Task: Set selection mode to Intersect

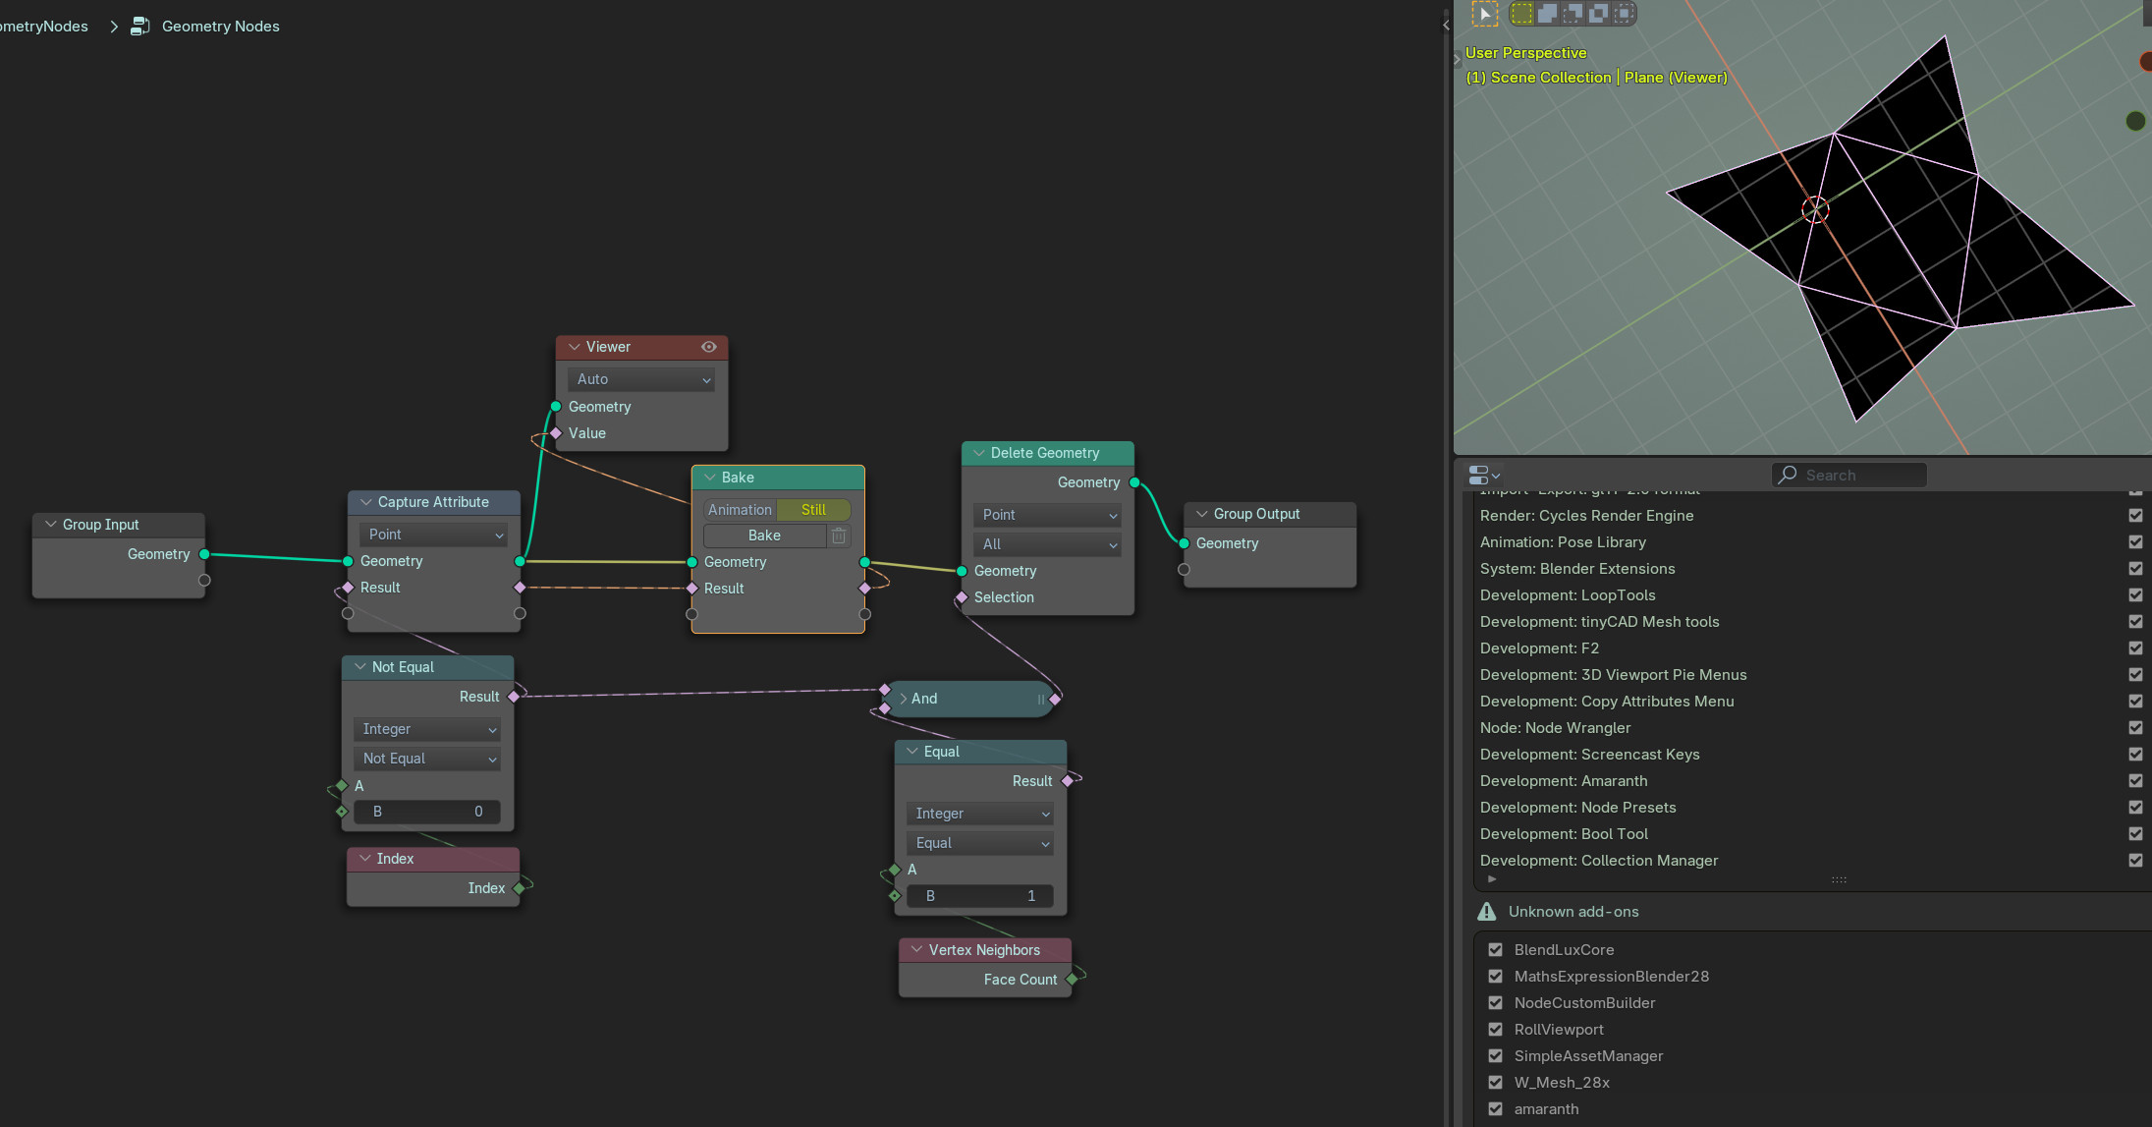Action: 1624,13
